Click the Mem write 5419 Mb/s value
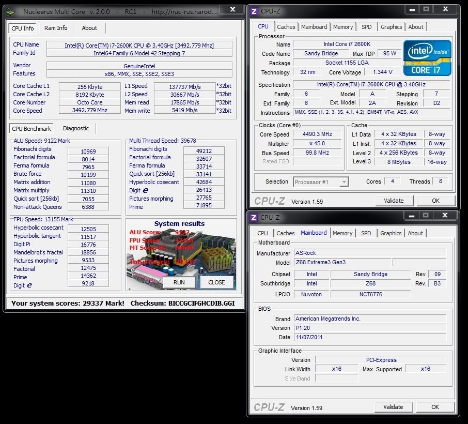Screen dimensions: 468x424 (x=185, y=110)
